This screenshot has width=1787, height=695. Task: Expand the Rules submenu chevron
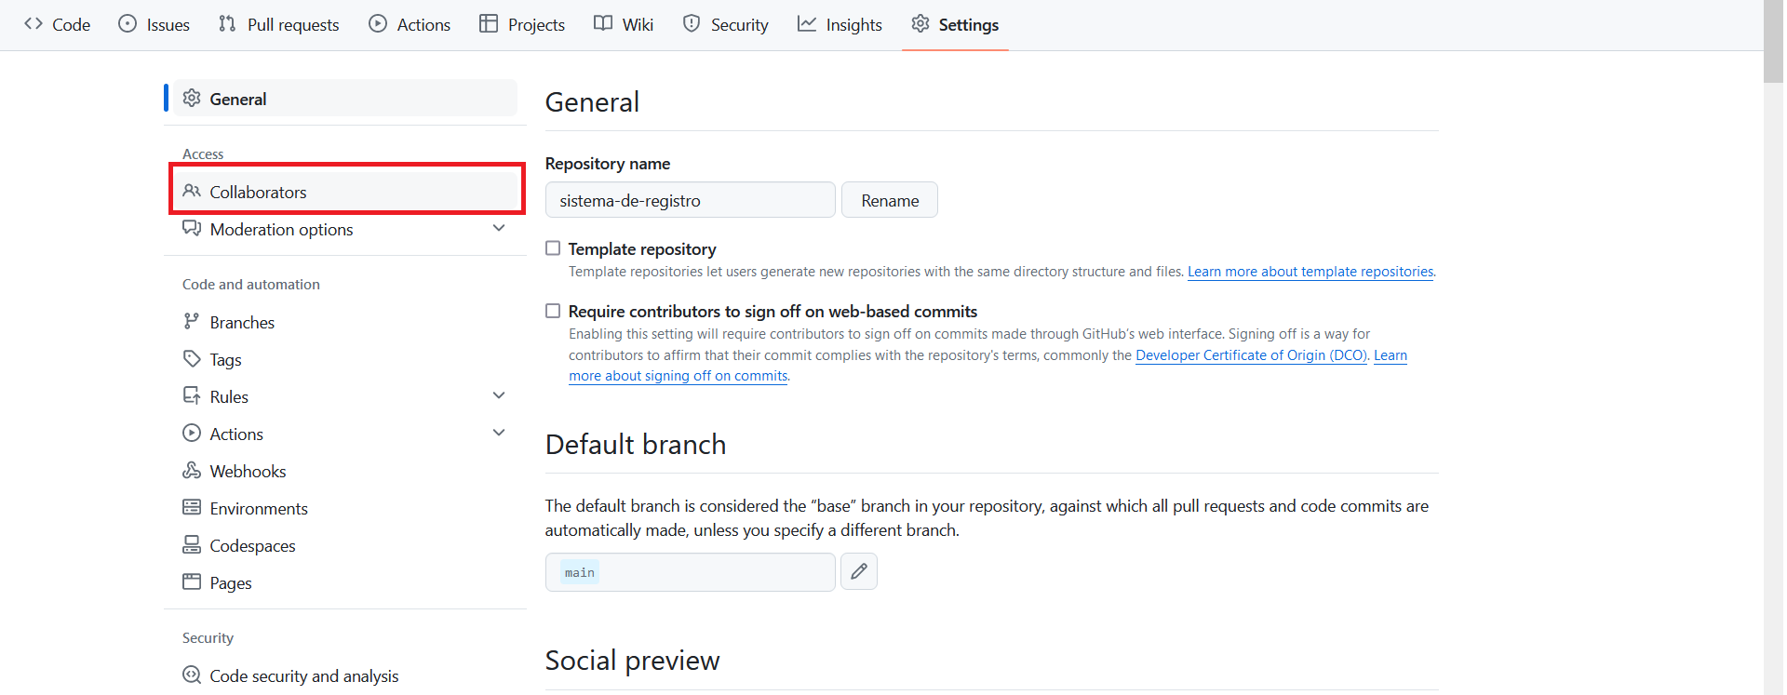(x=499, y=396)
